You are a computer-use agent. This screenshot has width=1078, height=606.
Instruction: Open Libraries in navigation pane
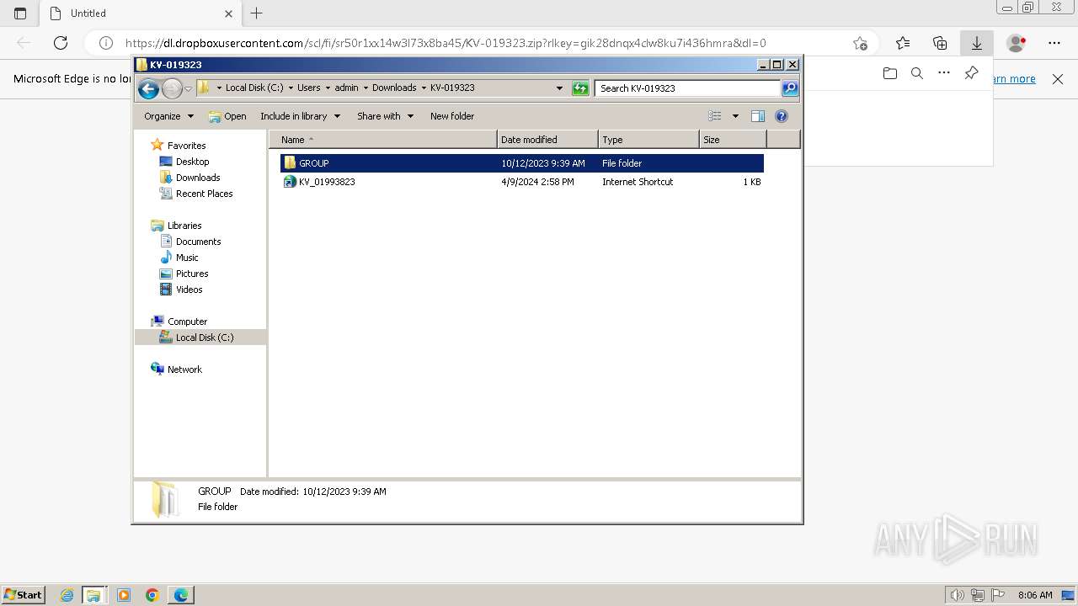click(x=184, y=226)
